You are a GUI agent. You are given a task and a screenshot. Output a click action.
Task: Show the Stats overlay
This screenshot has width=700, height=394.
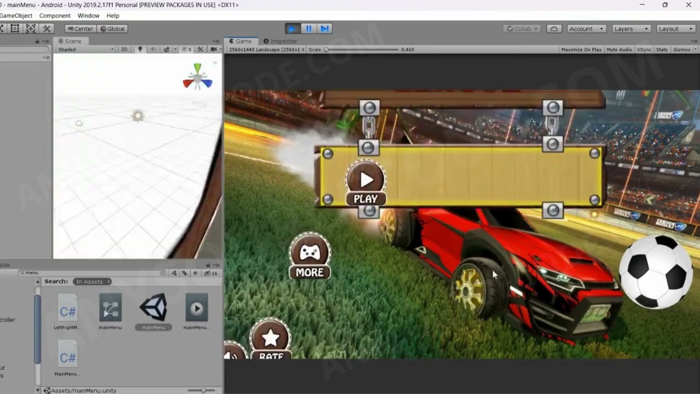662,49
